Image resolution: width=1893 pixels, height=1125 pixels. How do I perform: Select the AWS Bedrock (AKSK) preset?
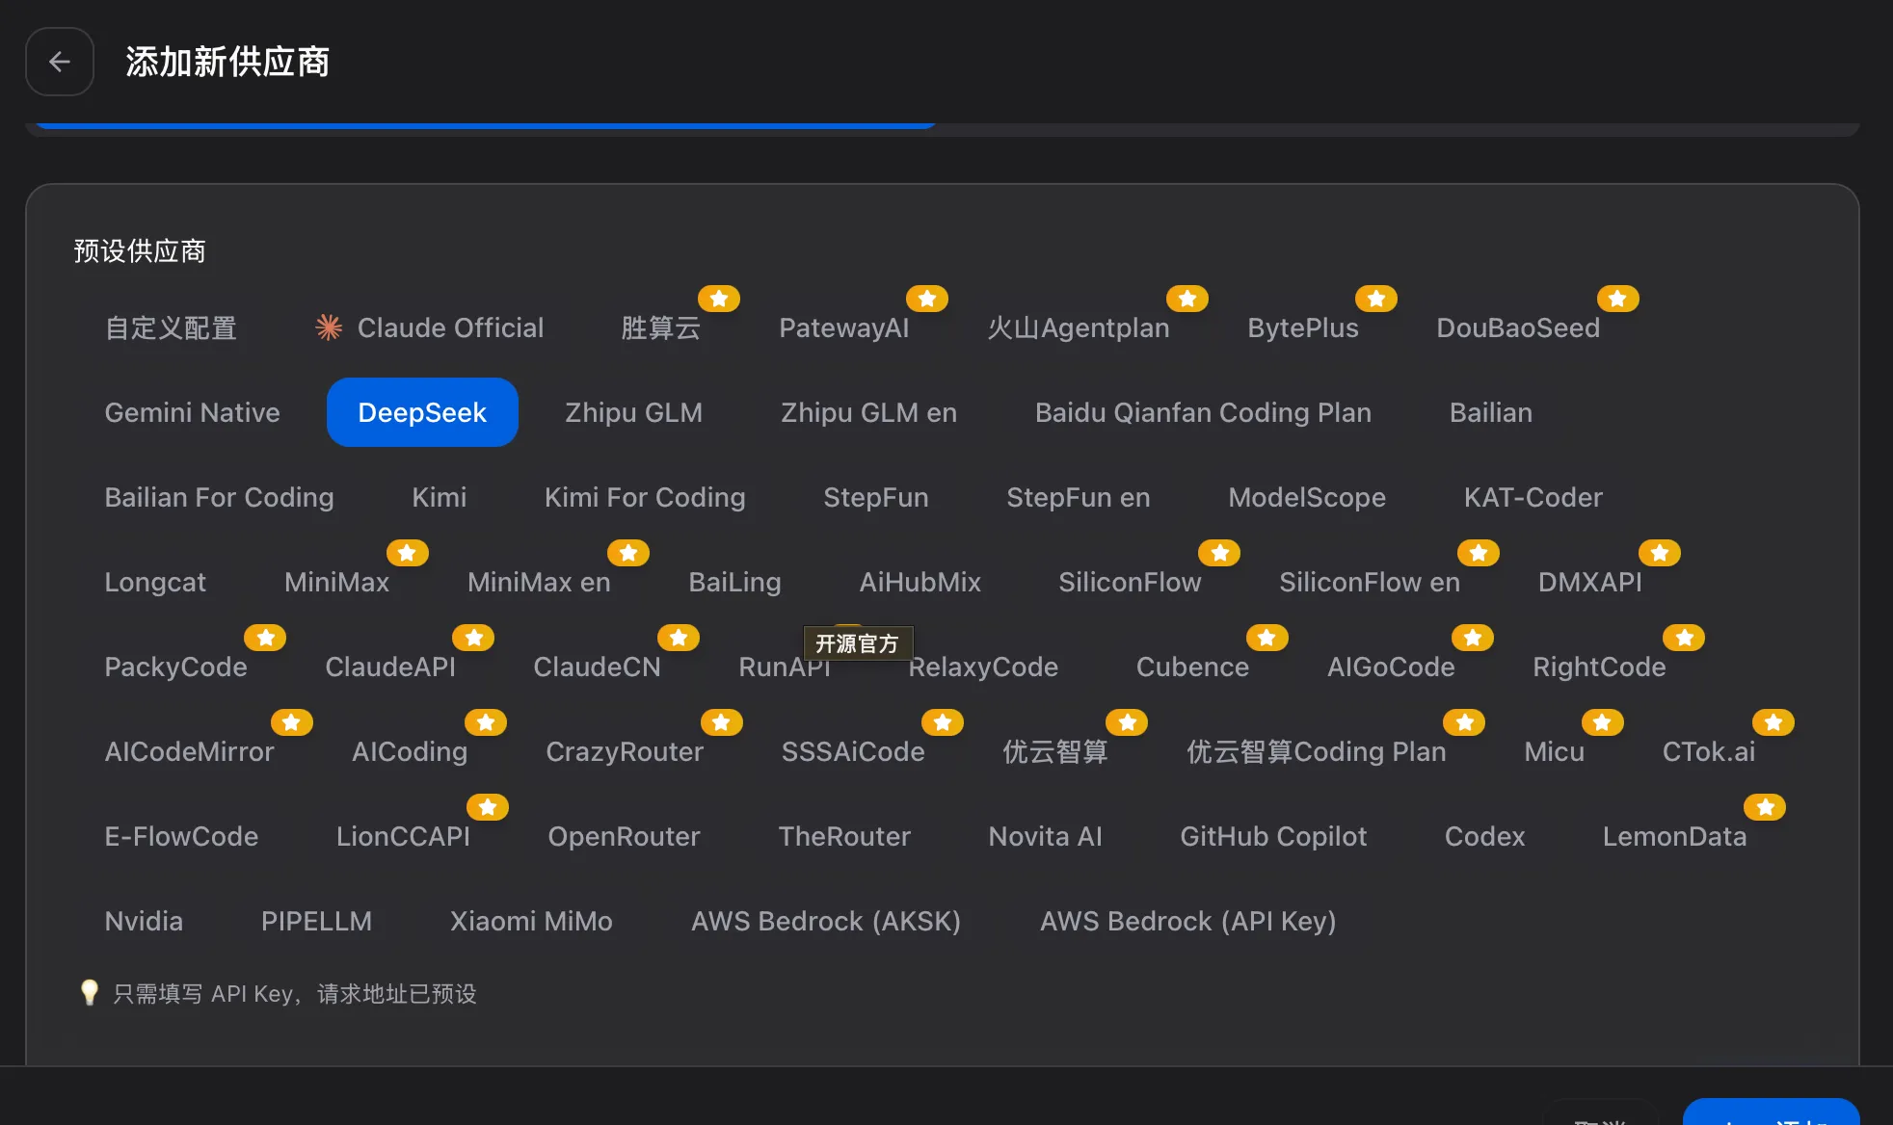pyautogui.click(x=826, y=921)
